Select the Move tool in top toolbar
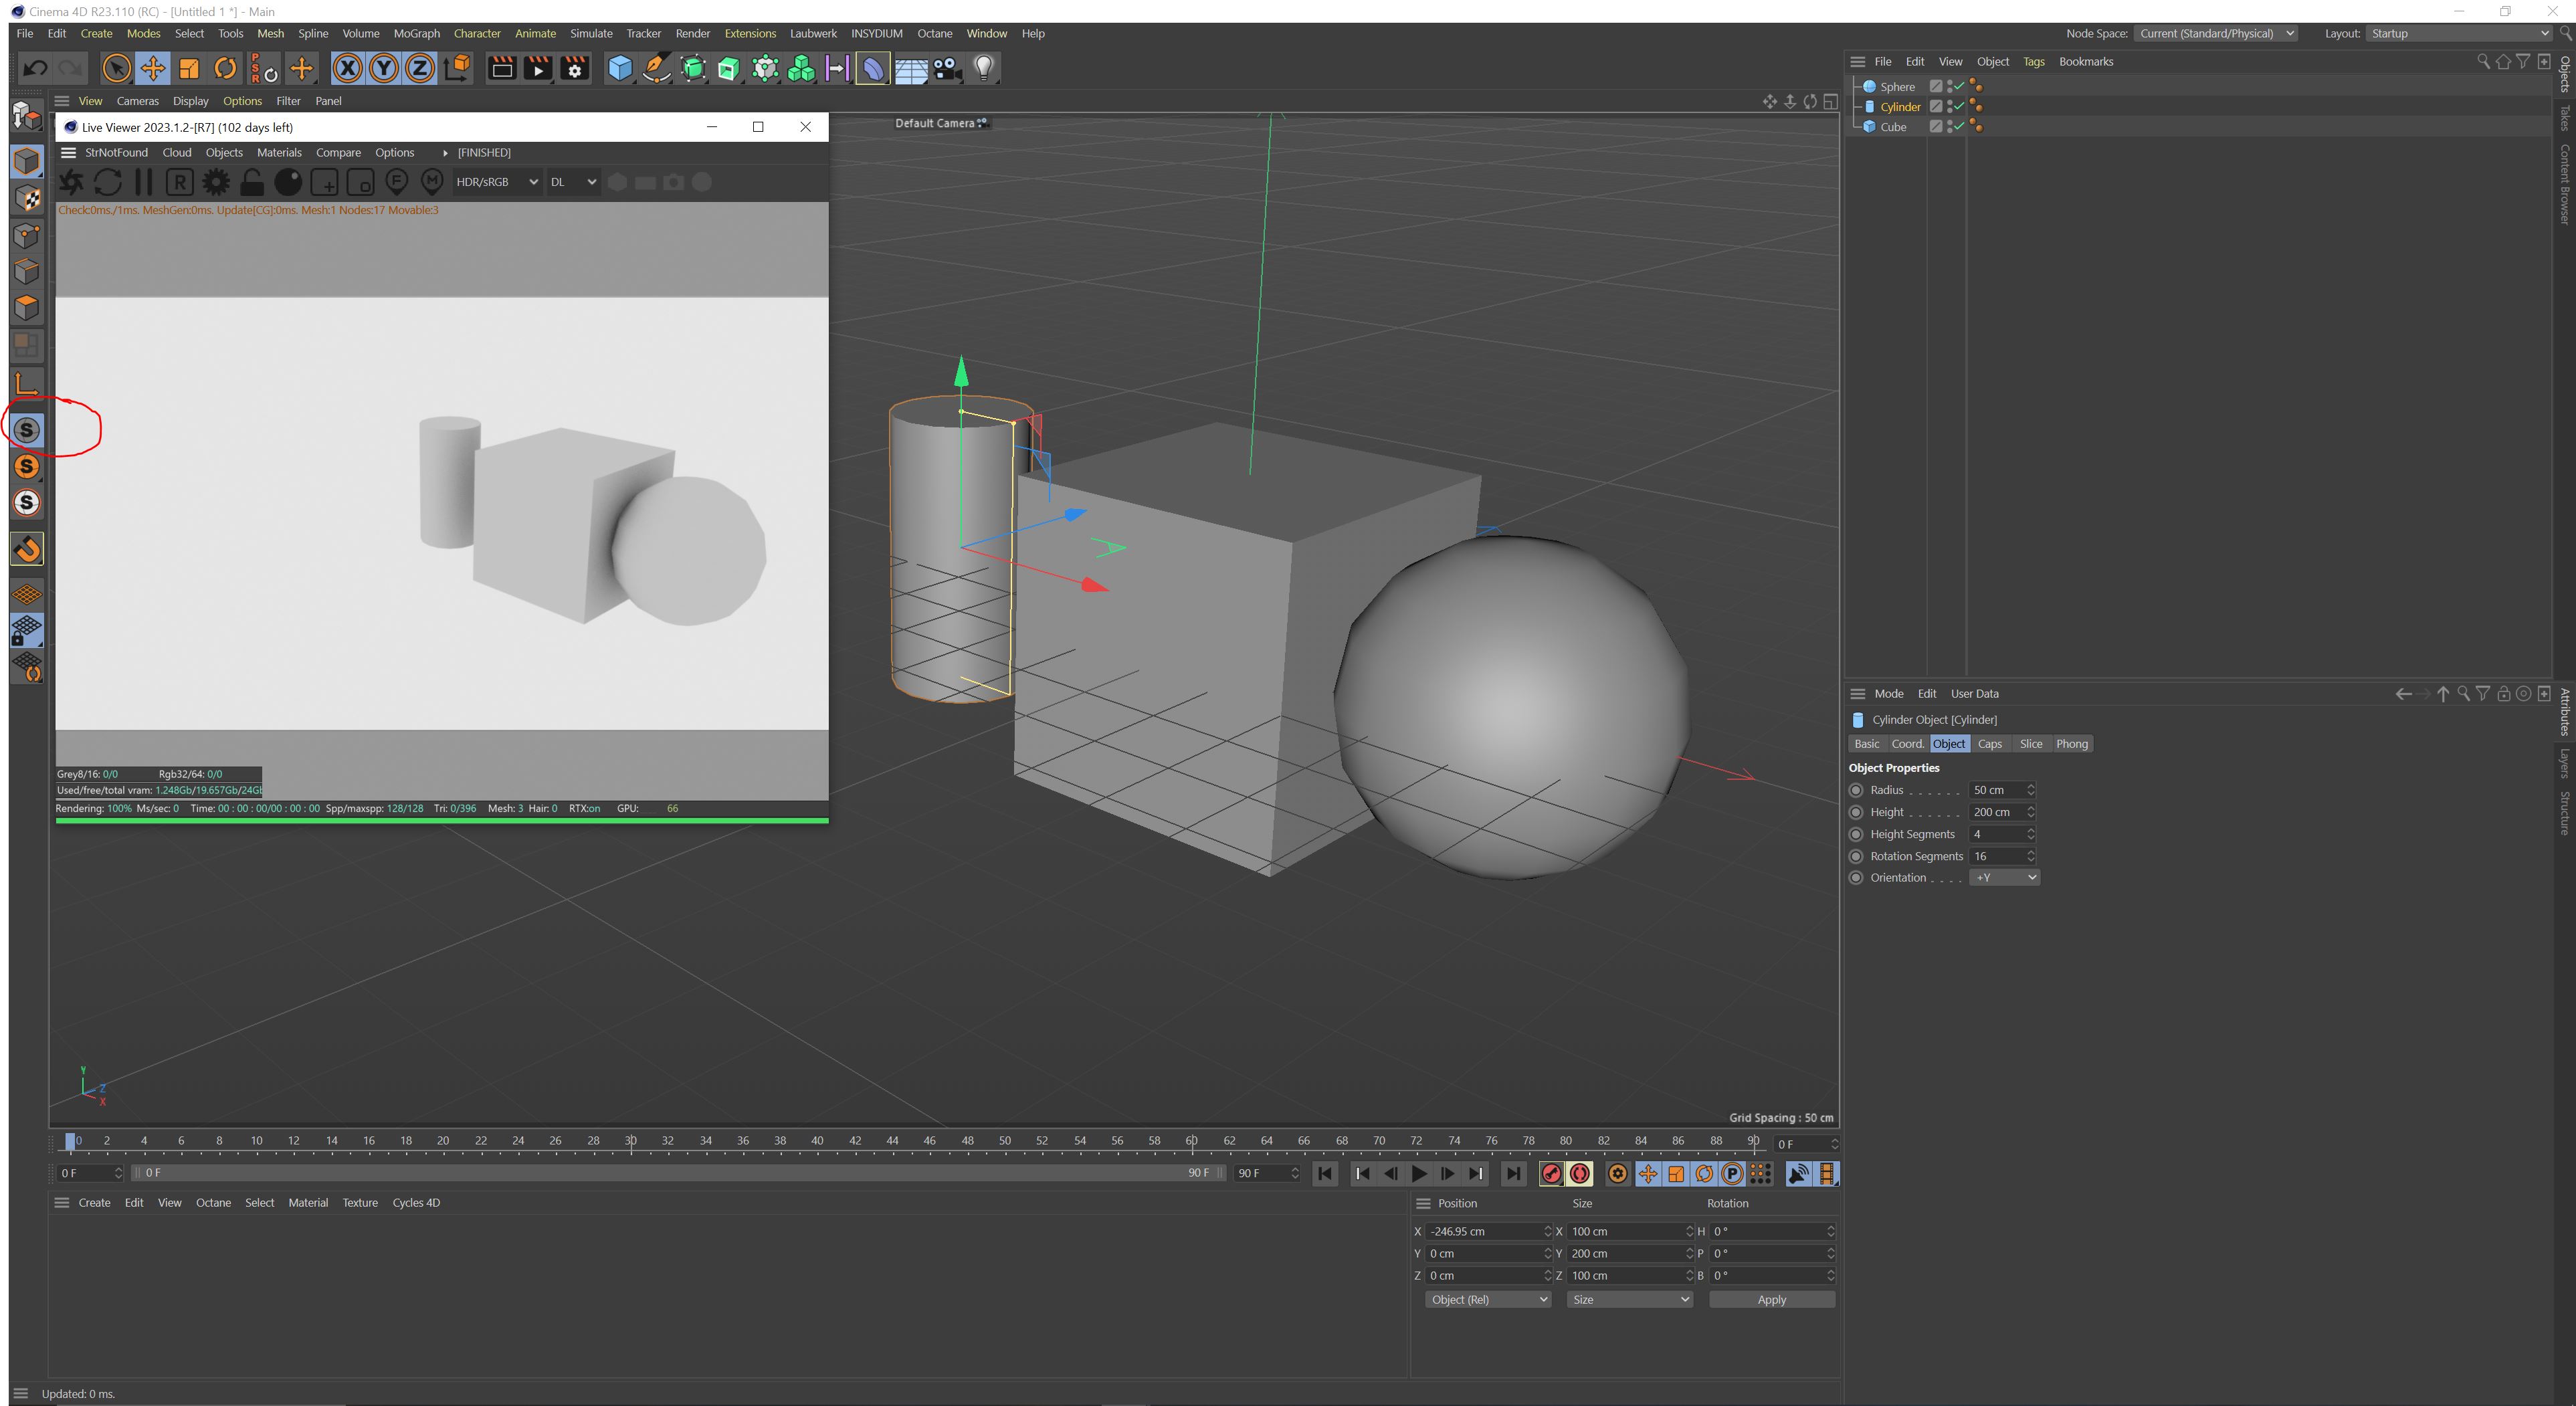 153,68
